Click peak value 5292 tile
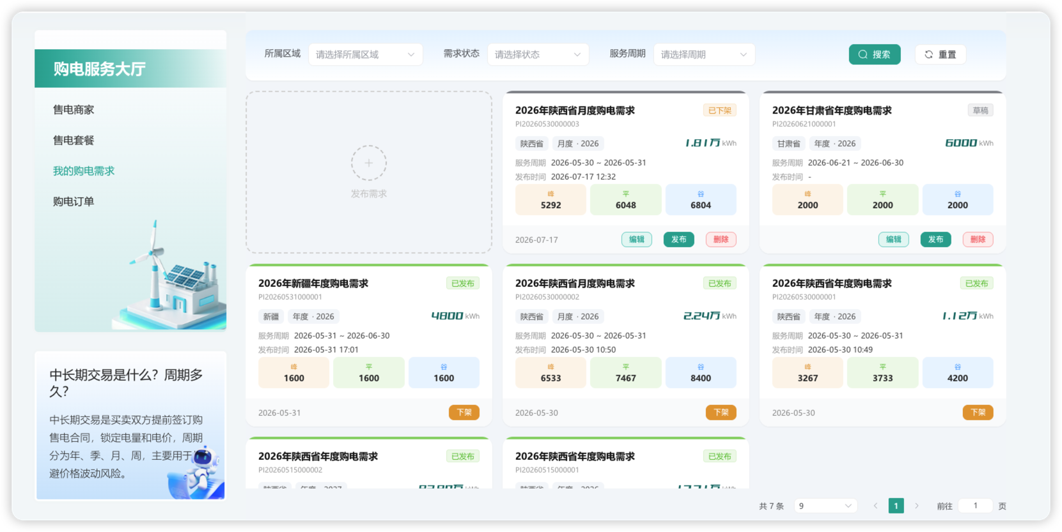This screenshot has width=1062, height=532. tap(551, 200)
